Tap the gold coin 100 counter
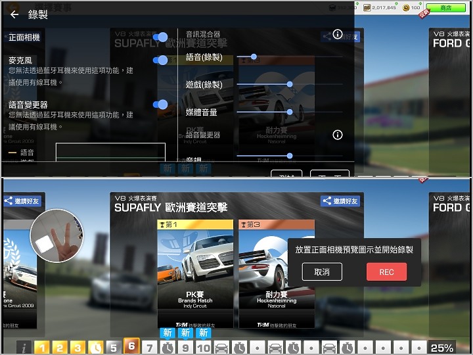 412,7
